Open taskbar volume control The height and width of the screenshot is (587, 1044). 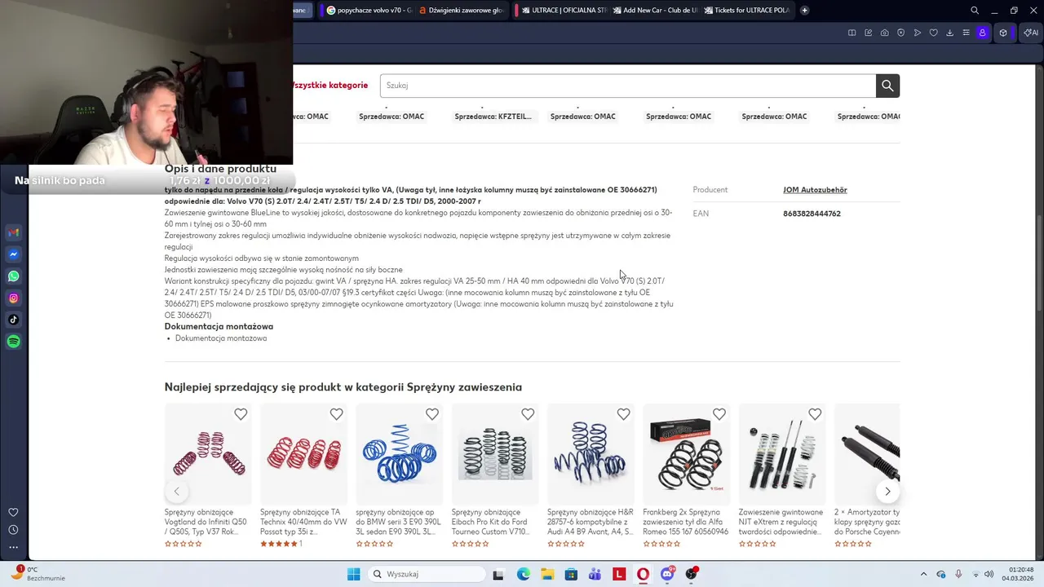click(x=989, y=574)
